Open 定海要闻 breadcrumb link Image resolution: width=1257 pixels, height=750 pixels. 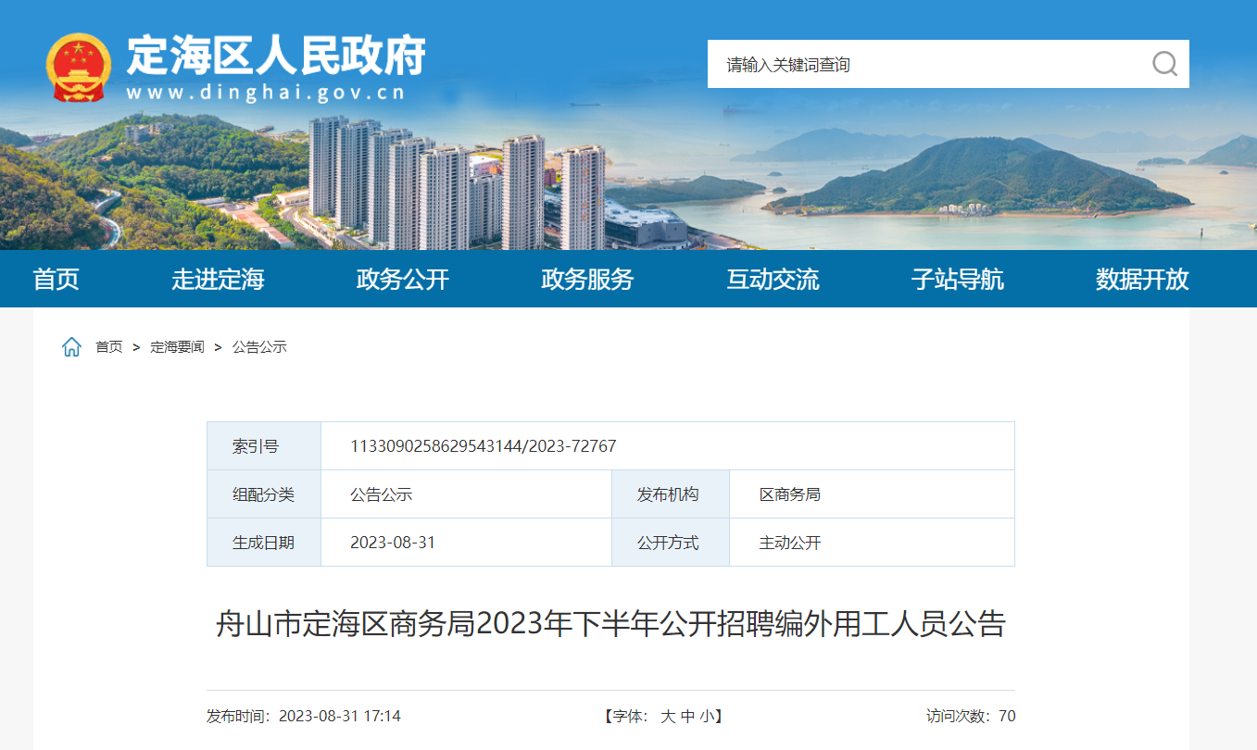177,347
